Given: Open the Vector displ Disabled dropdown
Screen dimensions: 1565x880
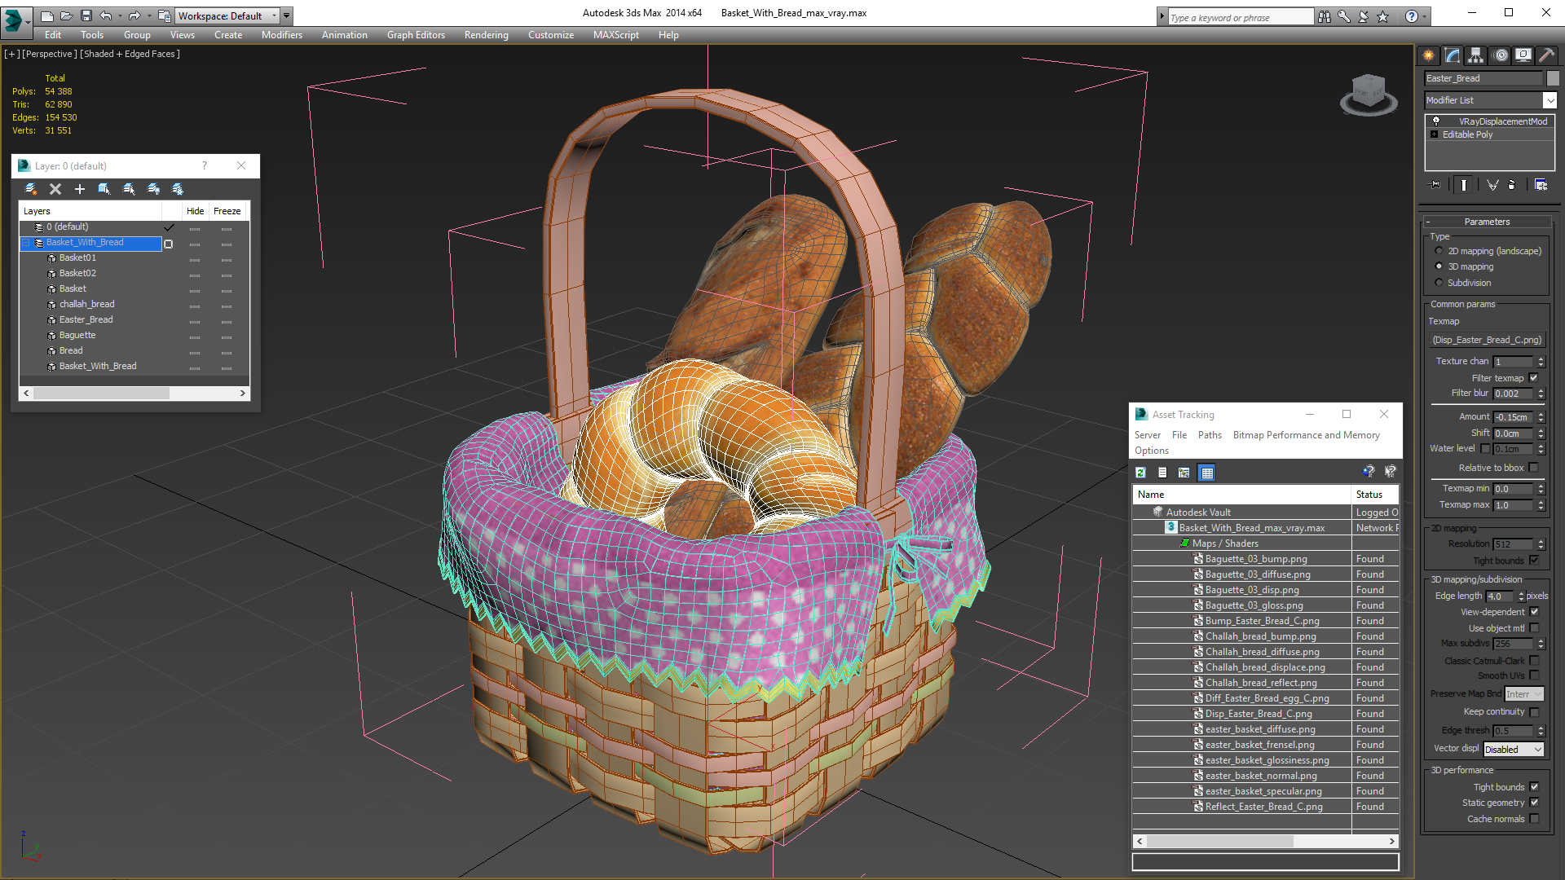Looking at the screenshot, I should pos(1514,750).
